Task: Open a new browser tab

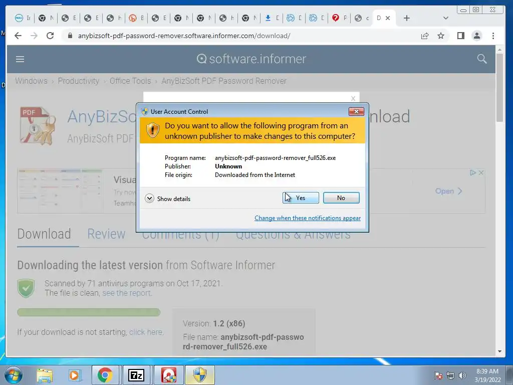Action: [407, 18]
